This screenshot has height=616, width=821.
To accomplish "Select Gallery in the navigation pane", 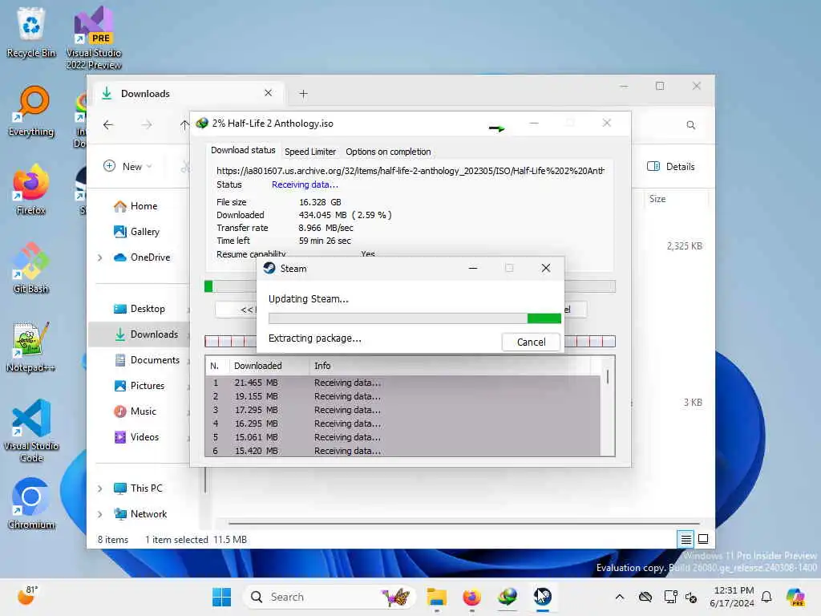I will tap(136, 232).
